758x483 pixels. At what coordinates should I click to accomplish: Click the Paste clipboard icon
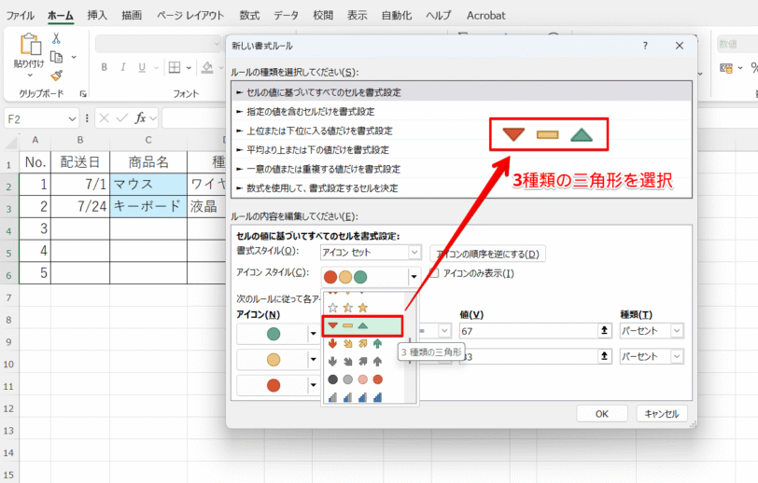pos(30,44)
